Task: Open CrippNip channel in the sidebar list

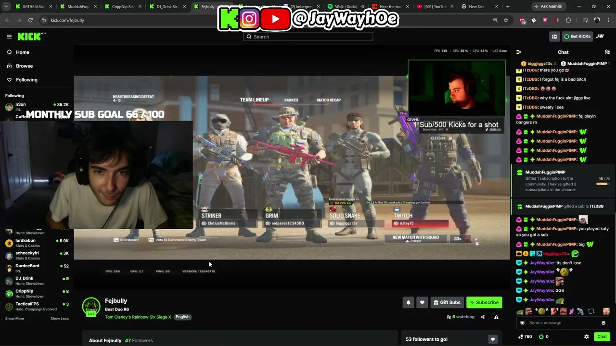Action: (x=37, y=293)
